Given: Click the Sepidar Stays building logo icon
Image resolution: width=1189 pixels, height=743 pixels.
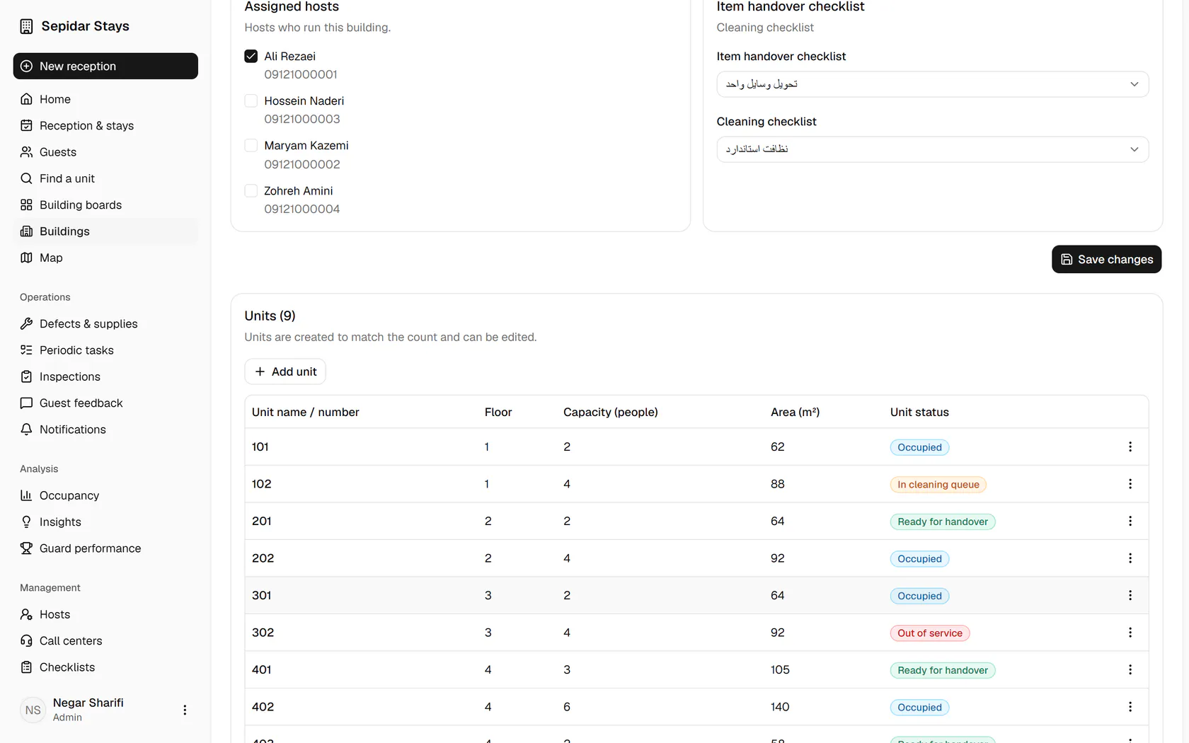Looking at the screenshot, I should 26,26.
